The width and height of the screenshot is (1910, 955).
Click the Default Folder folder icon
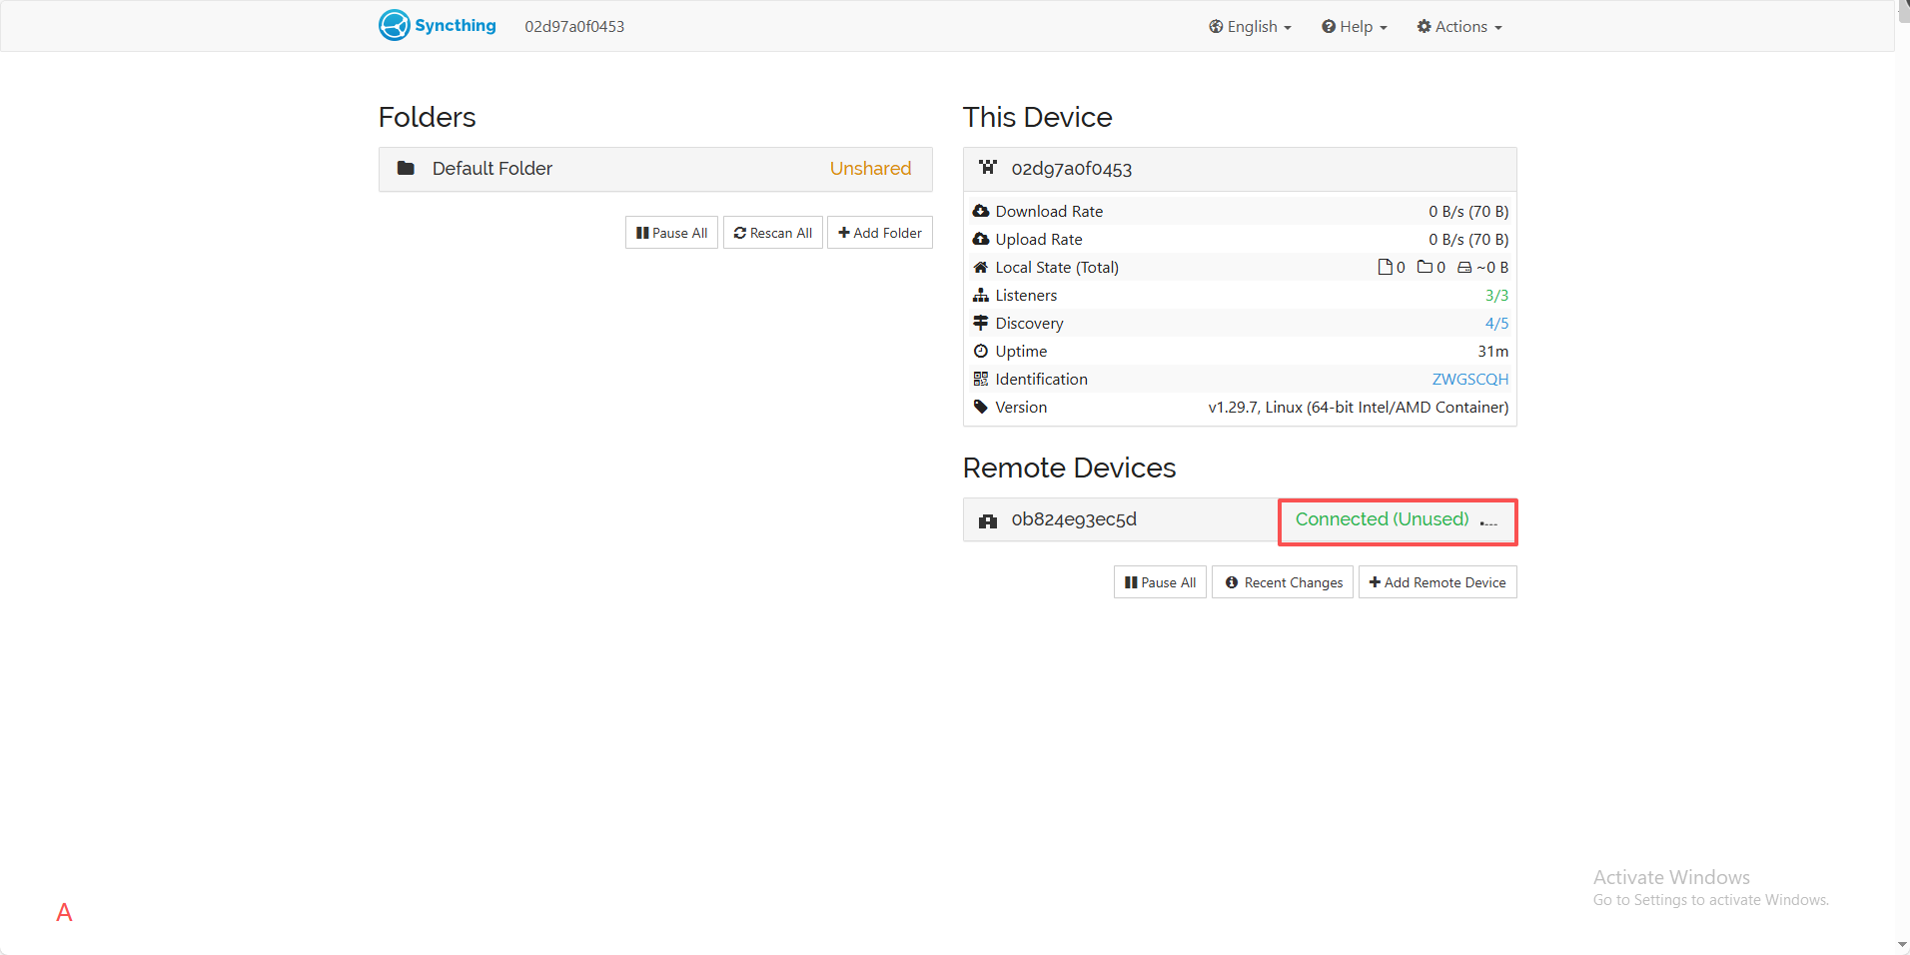406,168
